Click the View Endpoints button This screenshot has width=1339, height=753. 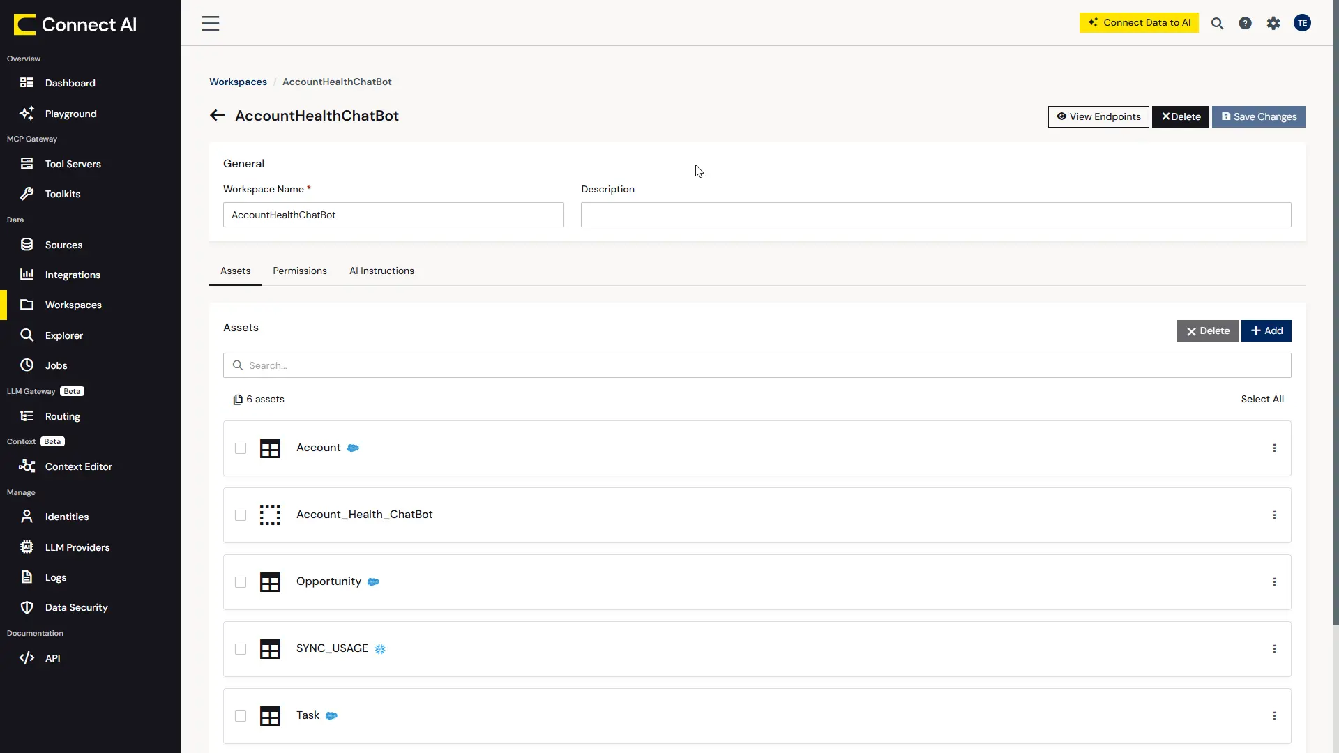tap(1098, 116)
